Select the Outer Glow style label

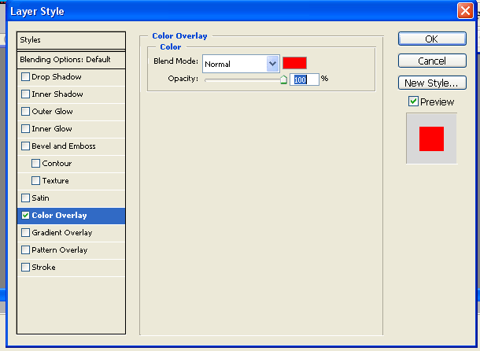pyautogui.click(x=53, y=111)
